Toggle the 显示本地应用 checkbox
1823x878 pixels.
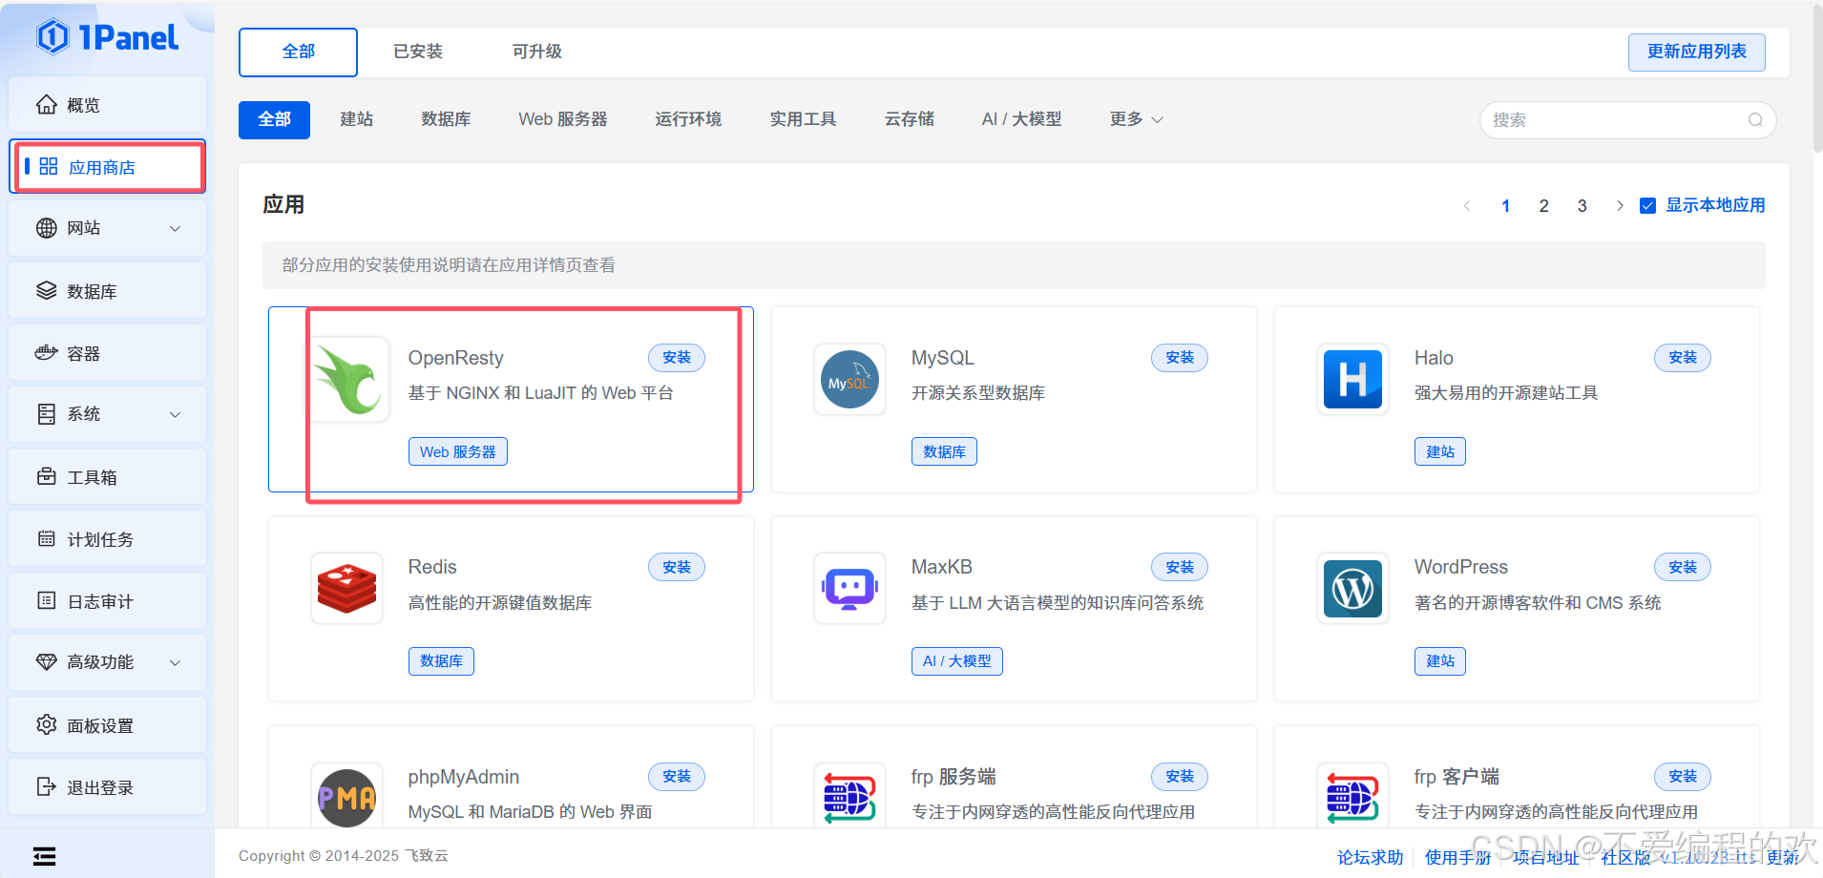pyautogui.click(x=1647, y=206)
